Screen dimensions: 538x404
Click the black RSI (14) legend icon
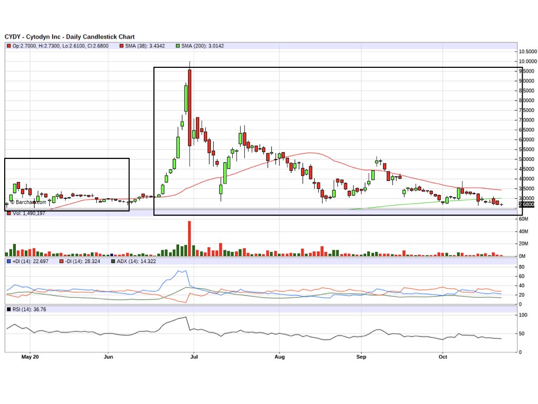(x=8, y=310)
